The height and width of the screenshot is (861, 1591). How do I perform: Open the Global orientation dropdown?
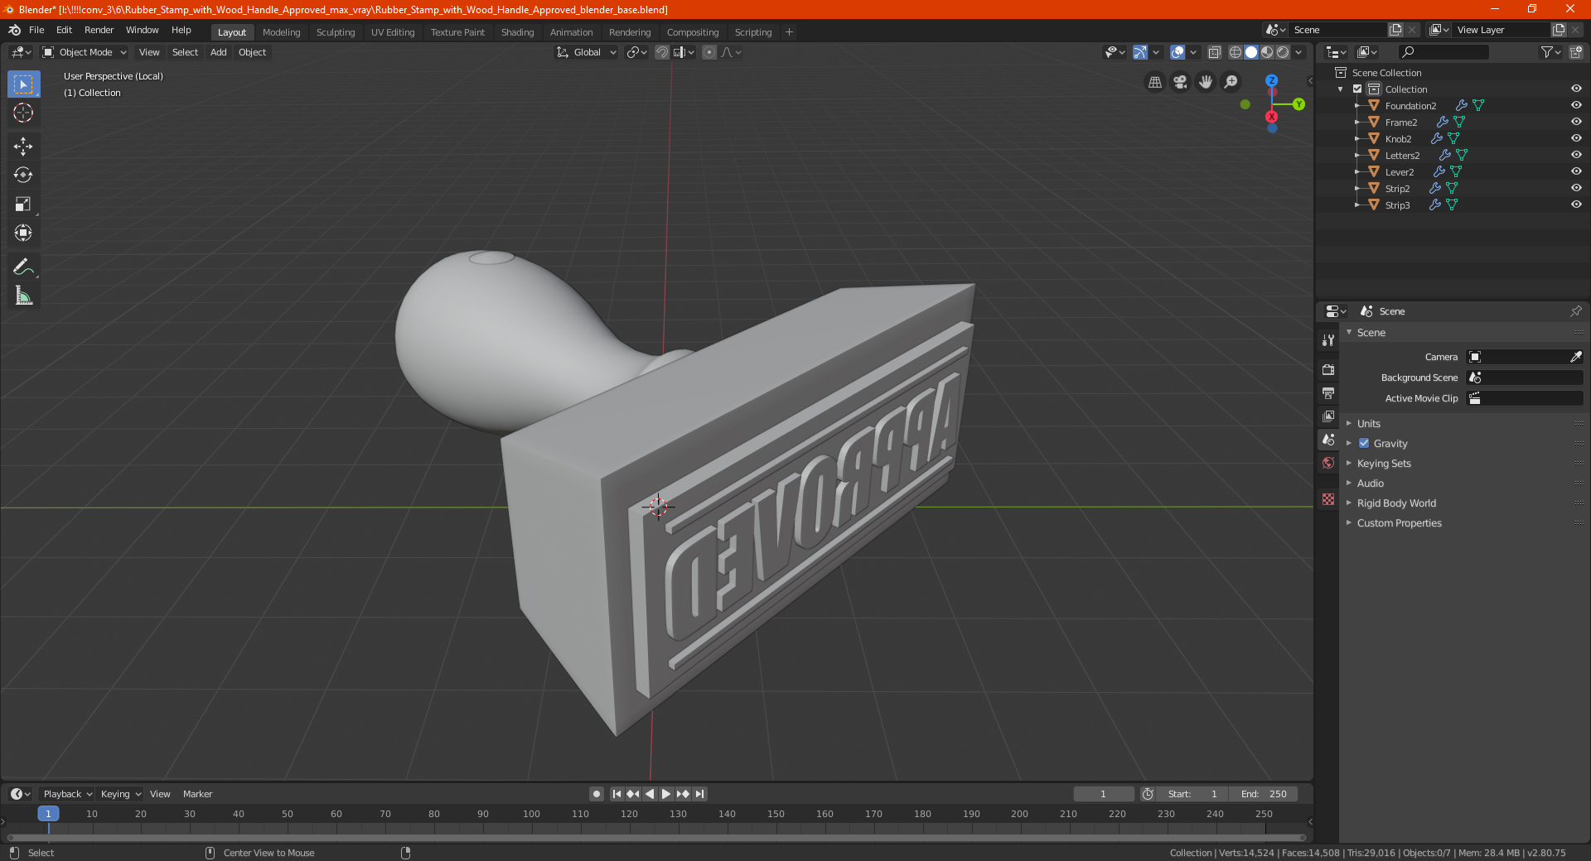(587, 52)
